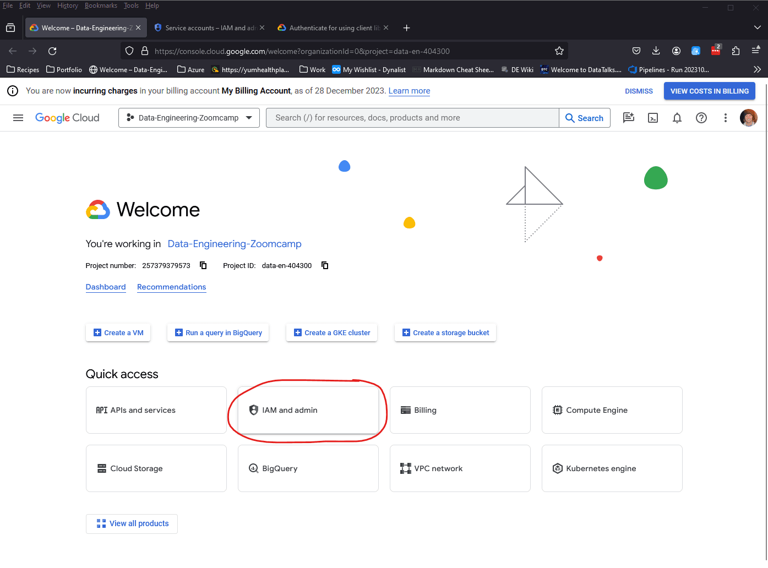Open the VPC network card

460,468
